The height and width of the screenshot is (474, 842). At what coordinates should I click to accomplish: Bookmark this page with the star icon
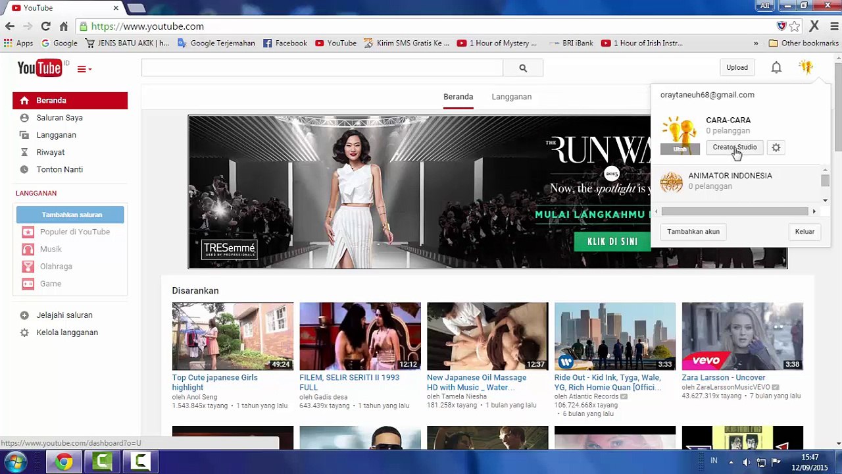coord(795,26)
